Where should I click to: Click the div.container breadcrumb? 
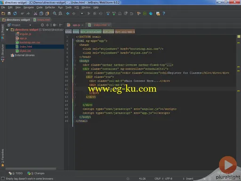coord(91,32)
